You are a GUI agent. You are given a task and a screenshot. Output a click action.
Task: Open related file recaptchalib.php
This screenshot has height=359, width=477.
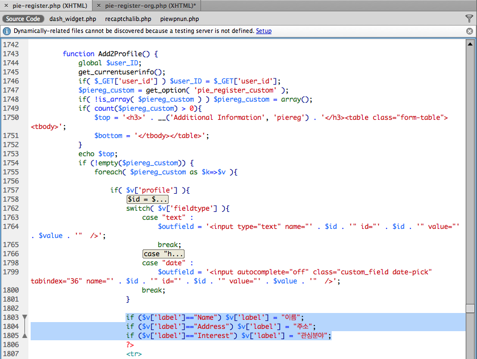click(128, 19)
